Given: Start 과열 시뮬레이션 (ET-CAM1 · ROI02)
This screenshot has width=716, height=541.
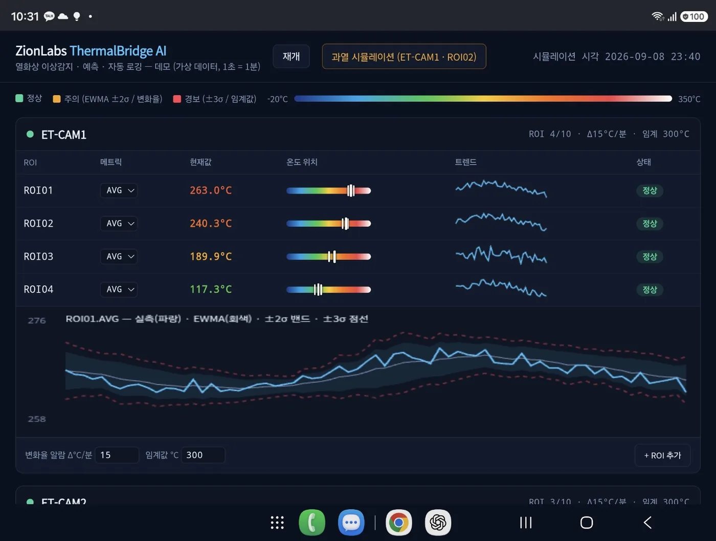Looking at the screenshot, I should (x=404, y=56).
